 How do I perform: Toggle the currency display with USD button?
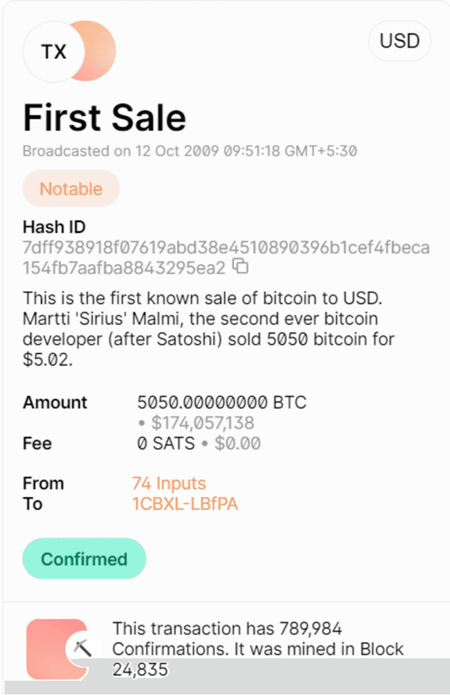[x=399, y=41]
